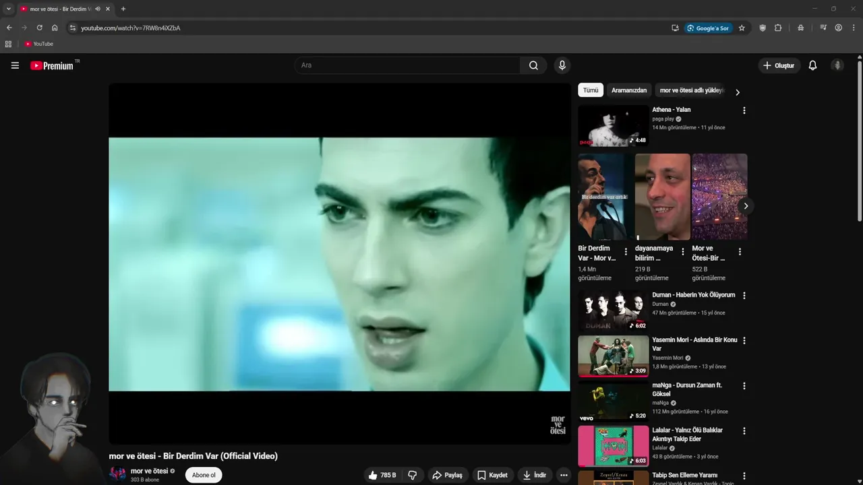Open site information icon in address bar
863x485 pixels.
coord(73,28)
